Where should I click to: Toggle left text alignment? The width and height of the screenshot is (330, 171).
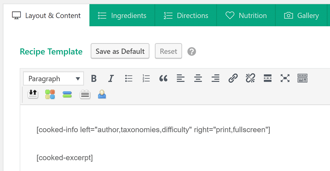click(x=181, y=78)
